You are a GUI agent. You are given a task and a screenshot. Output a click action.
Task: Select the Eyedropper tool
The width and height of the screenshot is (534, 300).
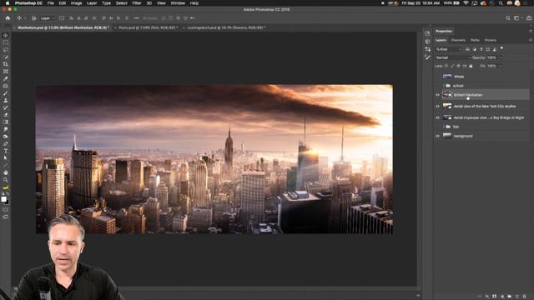pyautogui.click(x=6, y=78)
